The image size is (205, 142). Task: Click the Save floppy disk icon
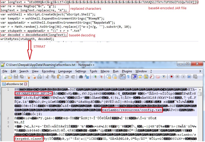tap(16, 77)
